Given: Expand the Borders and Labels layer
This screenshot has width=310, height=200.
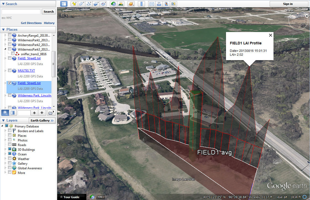Looking at the screenshot, I should [5, 131].
